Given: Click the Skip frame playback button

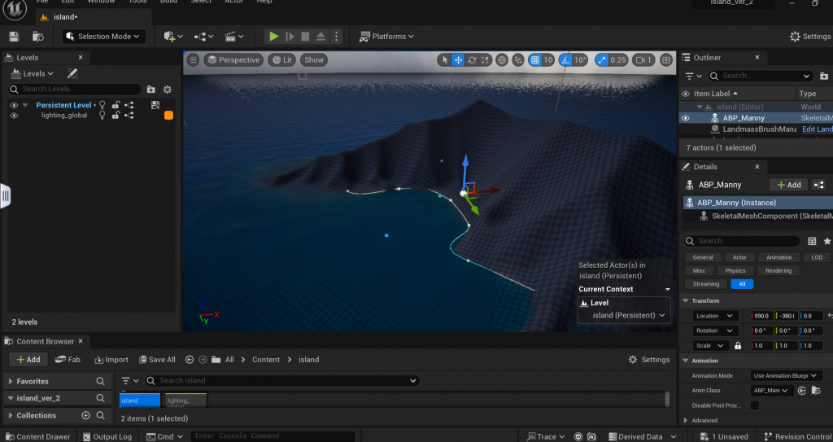Looking at the screenshot, I should (x=290, y=36).
